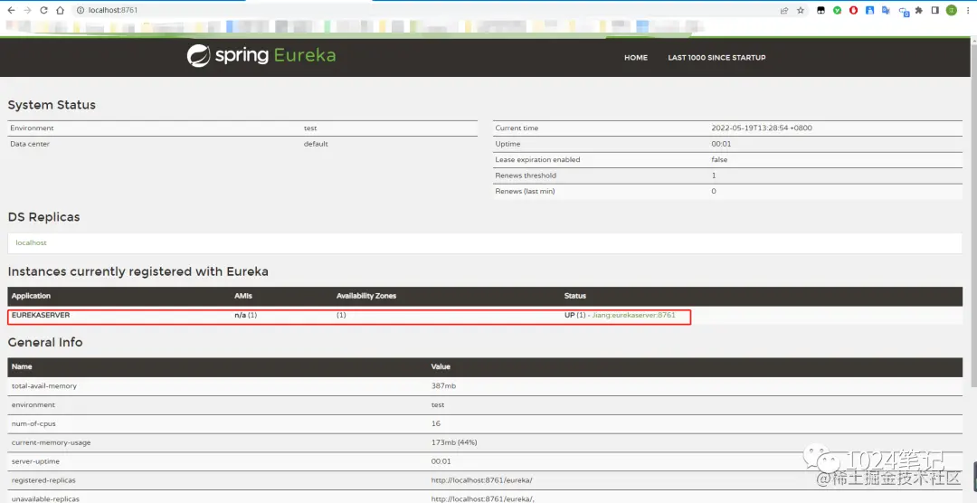Focus the address bar showing localhost:8761

coord(423,11)
